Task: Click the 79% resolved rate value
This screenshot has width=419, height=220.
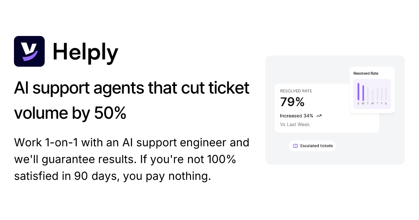Action: [x=292, y=102]
